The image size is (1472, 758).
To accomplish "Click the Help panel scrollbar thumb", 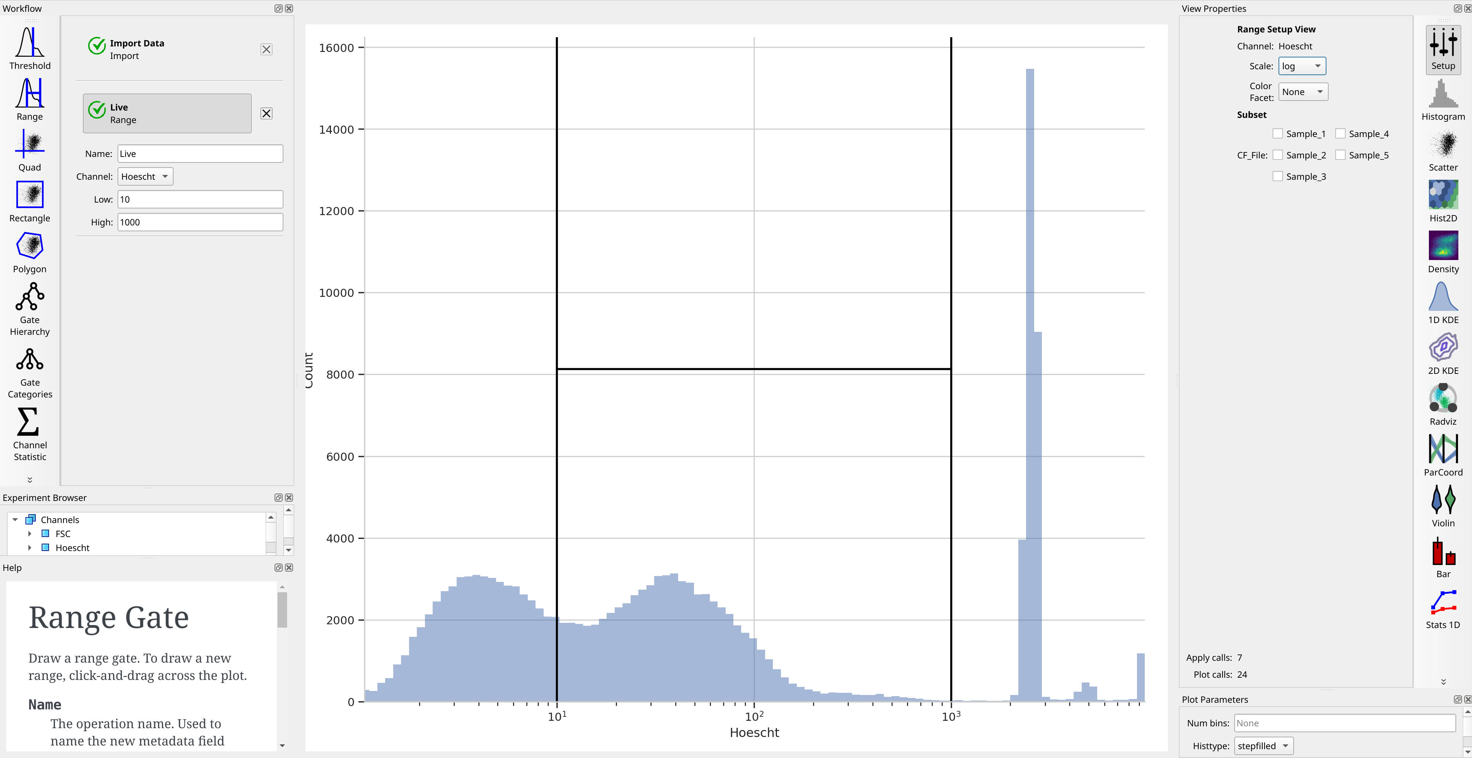I will [282, 610].
